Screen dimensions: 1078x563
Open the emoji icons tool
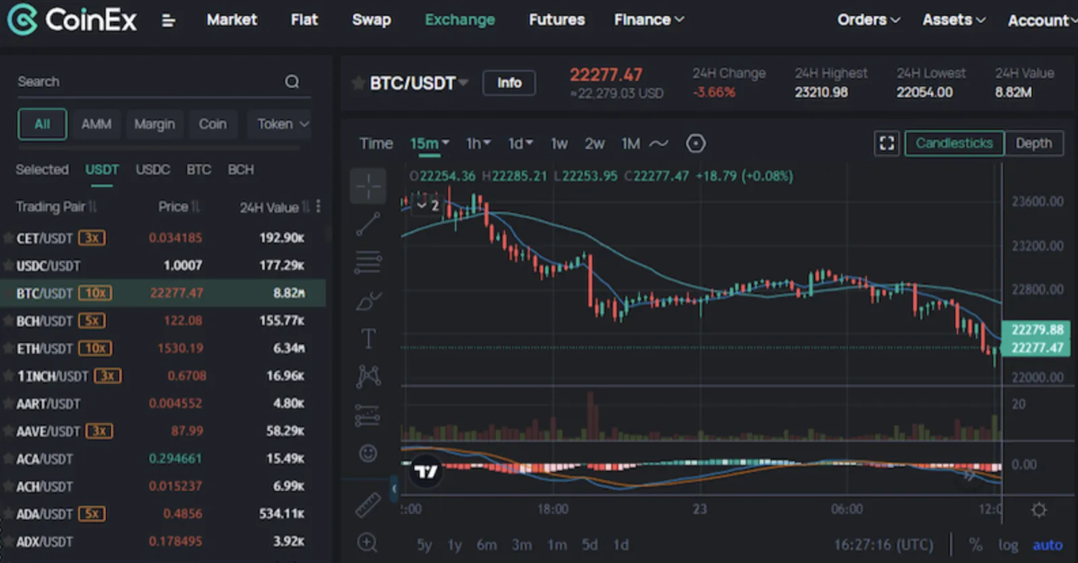pos(368,453)
